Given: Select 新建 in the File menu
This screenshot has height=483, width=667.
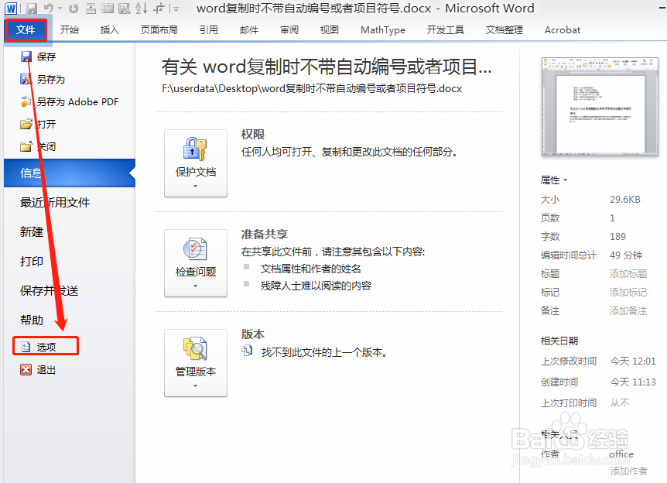Looking at the screenshot, I should point(32,232).
